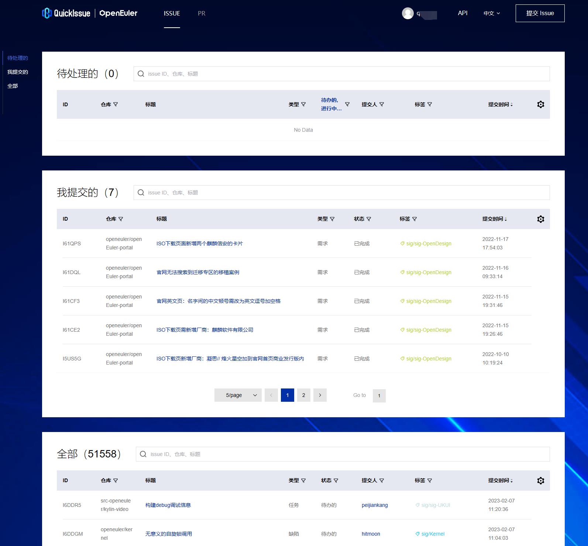588x546 pixels.
Task: Open column settings gear in 我提交的 table
Action: click(x=540, y=219)
